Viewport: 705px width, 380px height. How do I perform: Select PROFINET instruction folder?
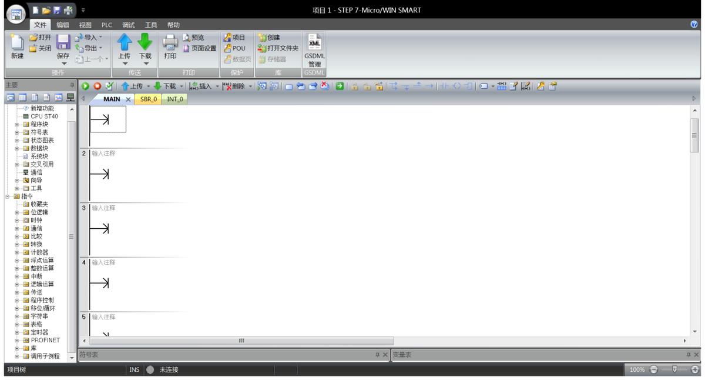41,340
